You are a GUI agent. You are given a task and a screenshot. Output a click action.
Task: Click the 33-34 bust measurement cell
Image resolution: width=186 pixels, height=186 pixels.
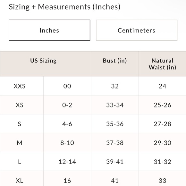tap(115, 105)
